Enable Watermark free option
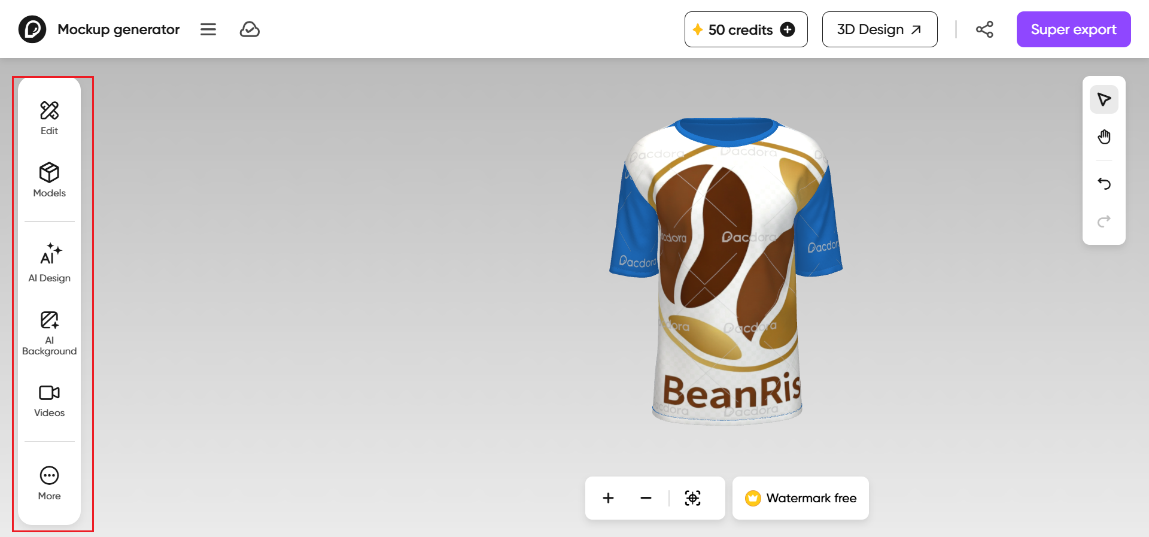 point(800,498)
